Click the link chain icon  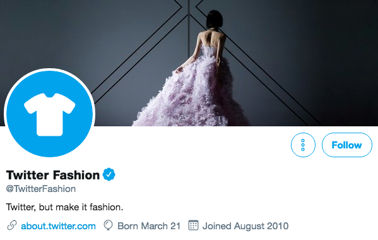pyautogui.click(x=12, y=225)
